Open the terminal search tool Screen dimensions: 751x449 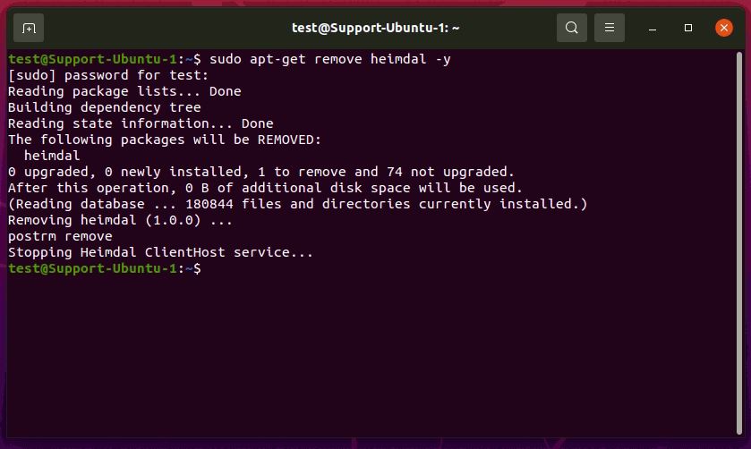pos(571,28)
